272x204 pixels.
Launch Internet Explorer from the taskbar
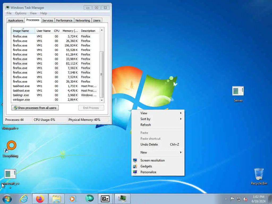24,199
